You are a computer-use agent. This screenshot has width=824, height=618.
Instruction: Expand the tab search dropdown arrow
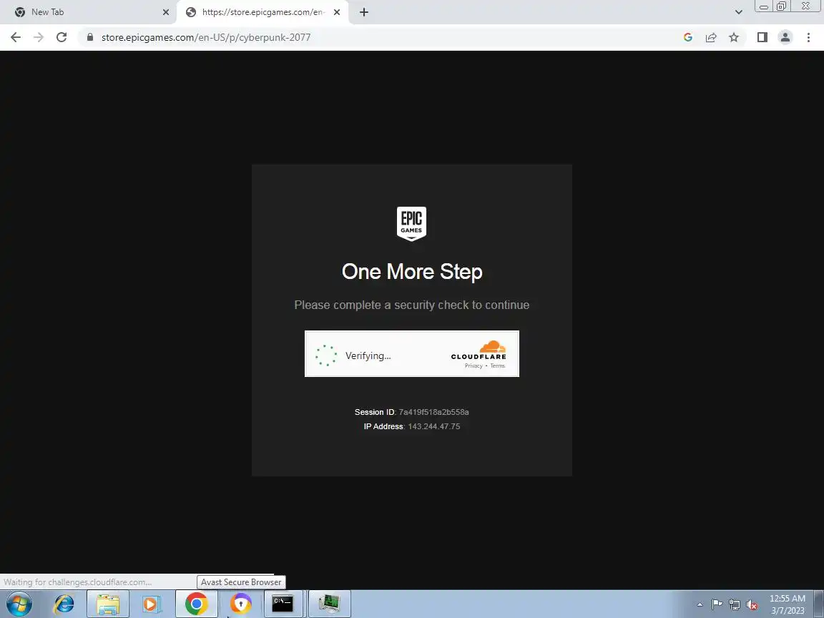(738, 12)
